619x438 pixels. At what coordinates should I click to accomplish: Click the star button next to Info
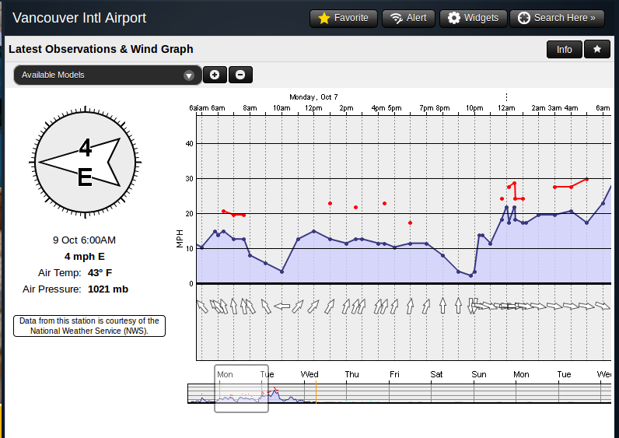tap(597, 49)
